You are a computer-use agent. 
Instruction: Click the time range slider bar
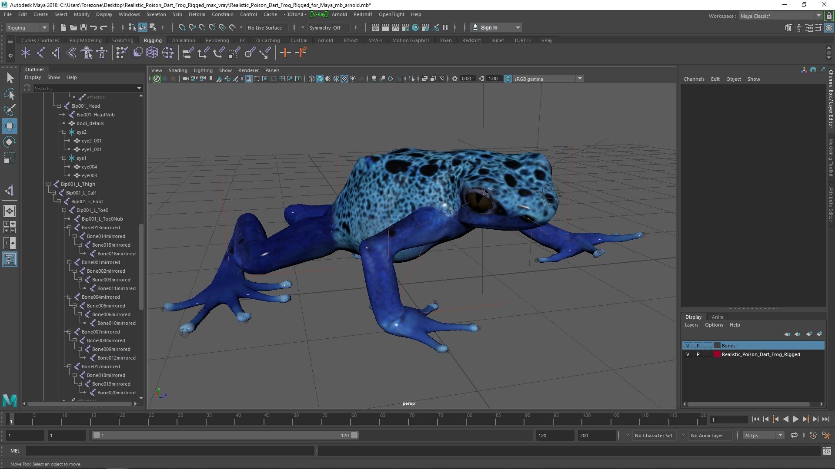[225, 435]
